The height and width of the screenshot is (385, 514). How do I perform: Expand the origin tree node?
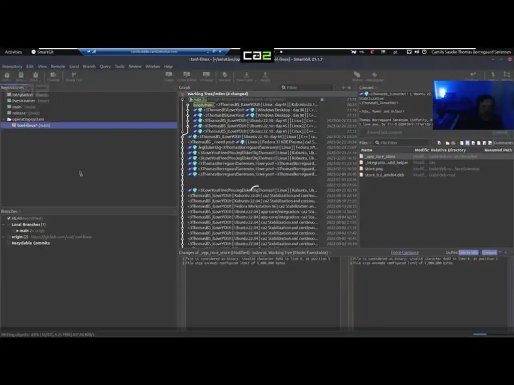[x=4, y=237]
